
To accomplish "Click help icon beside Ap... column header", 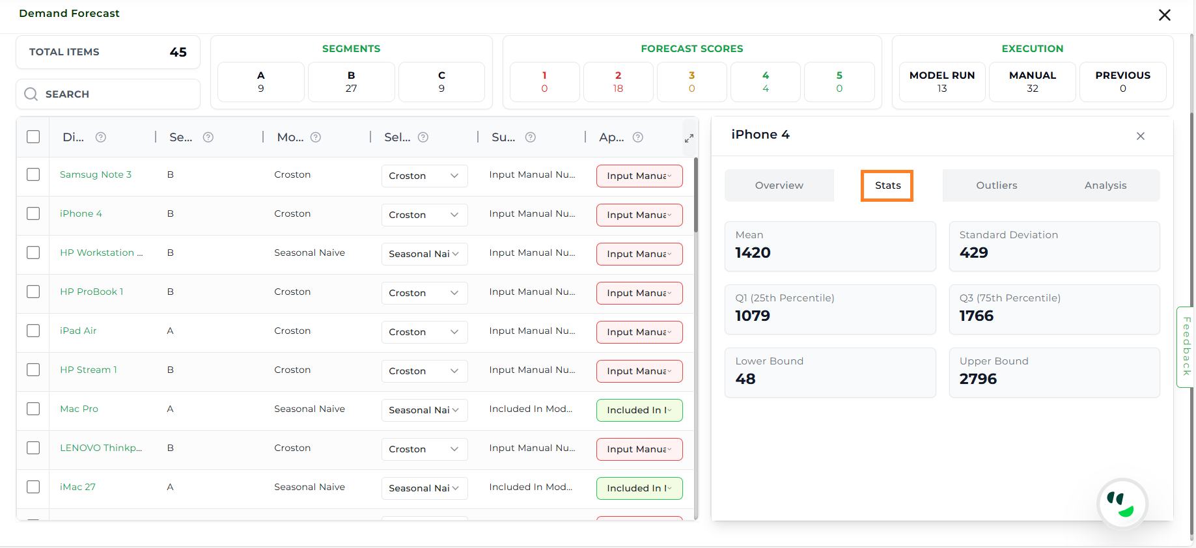I will pyautogui.click(x=638, y=137).
